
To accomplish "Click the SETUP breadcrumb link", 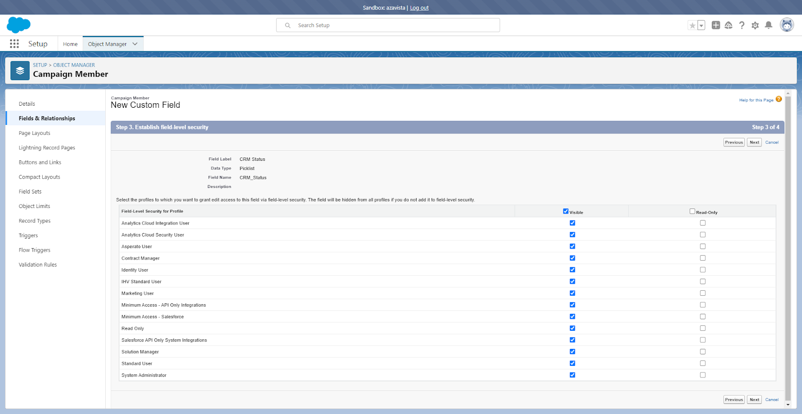I will pyautogui.click(x=40, y=65).
